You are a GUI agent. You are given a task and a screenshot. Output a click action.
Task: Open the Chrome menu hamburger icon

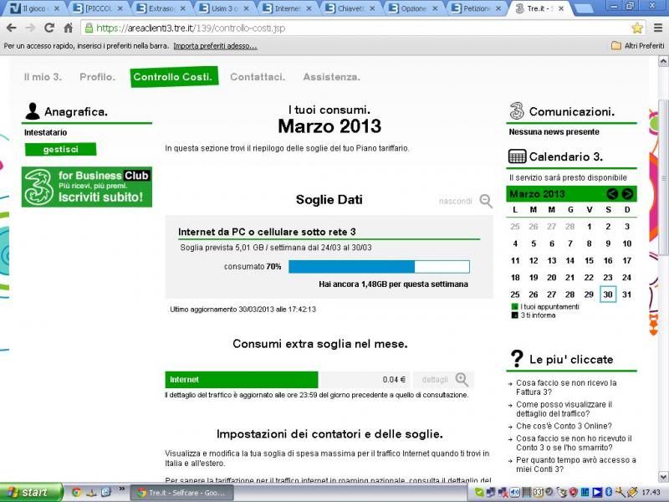pos(658,28)
